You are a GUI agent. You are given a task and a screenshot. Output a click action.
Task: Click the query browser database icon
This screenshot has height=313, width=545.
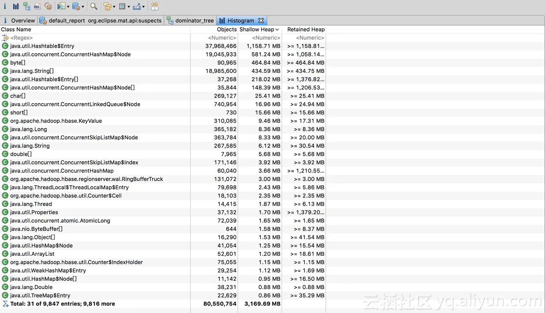point(76,6)
